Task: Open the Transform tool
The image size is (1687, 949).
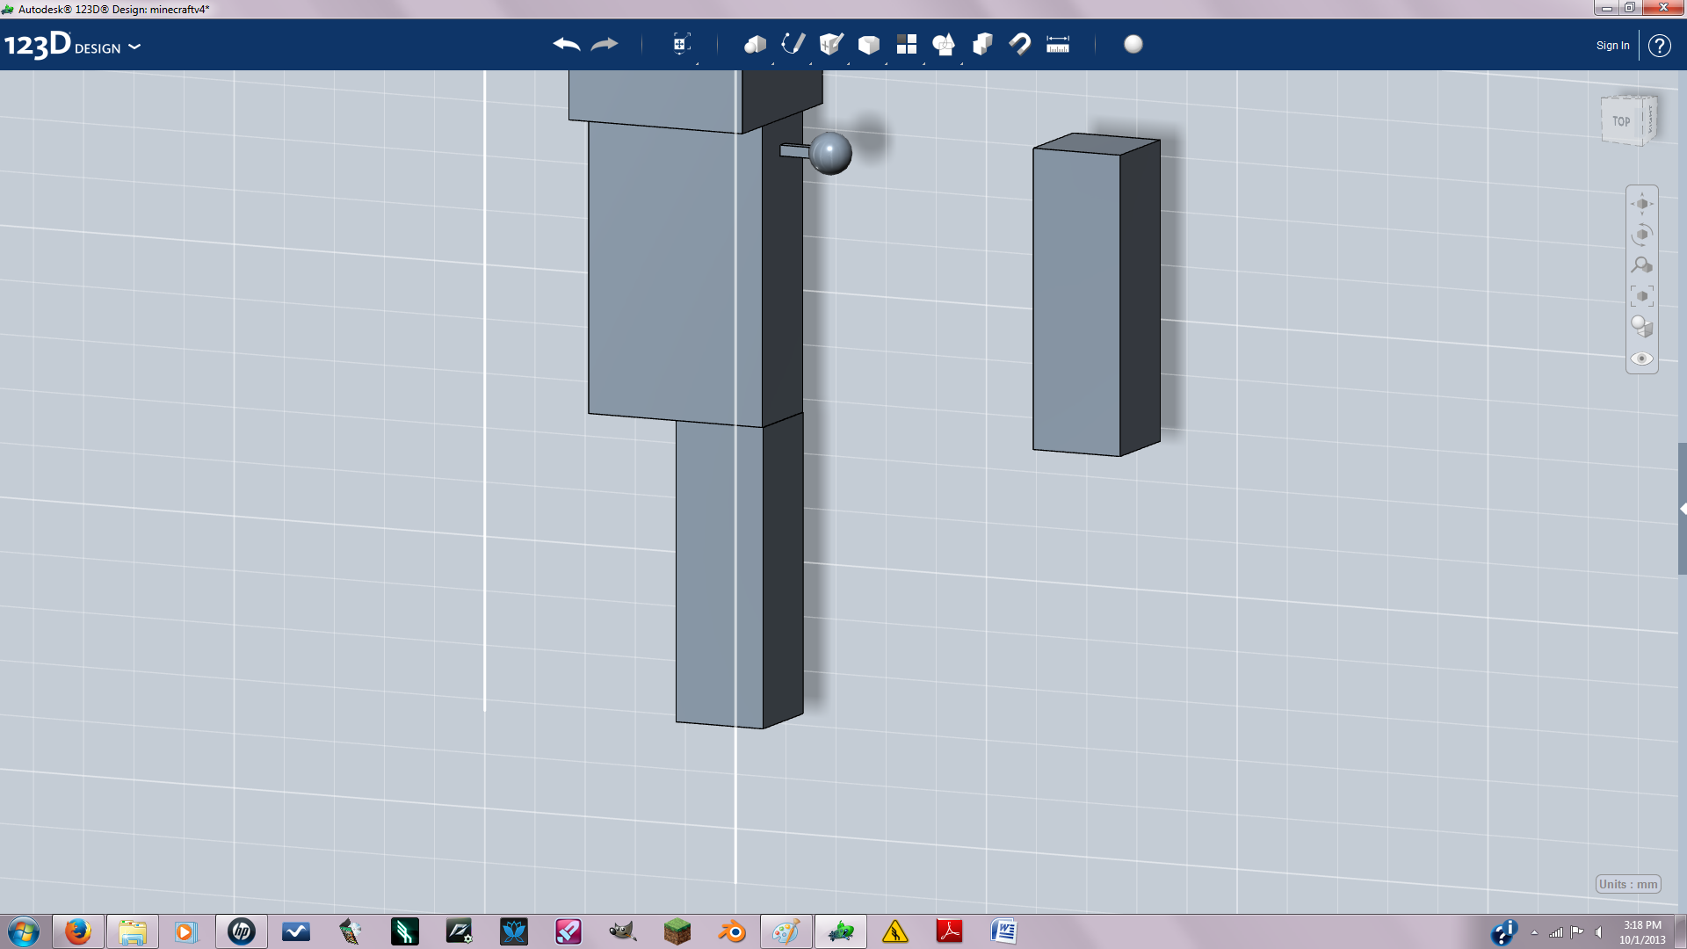Action: [681, 44]
